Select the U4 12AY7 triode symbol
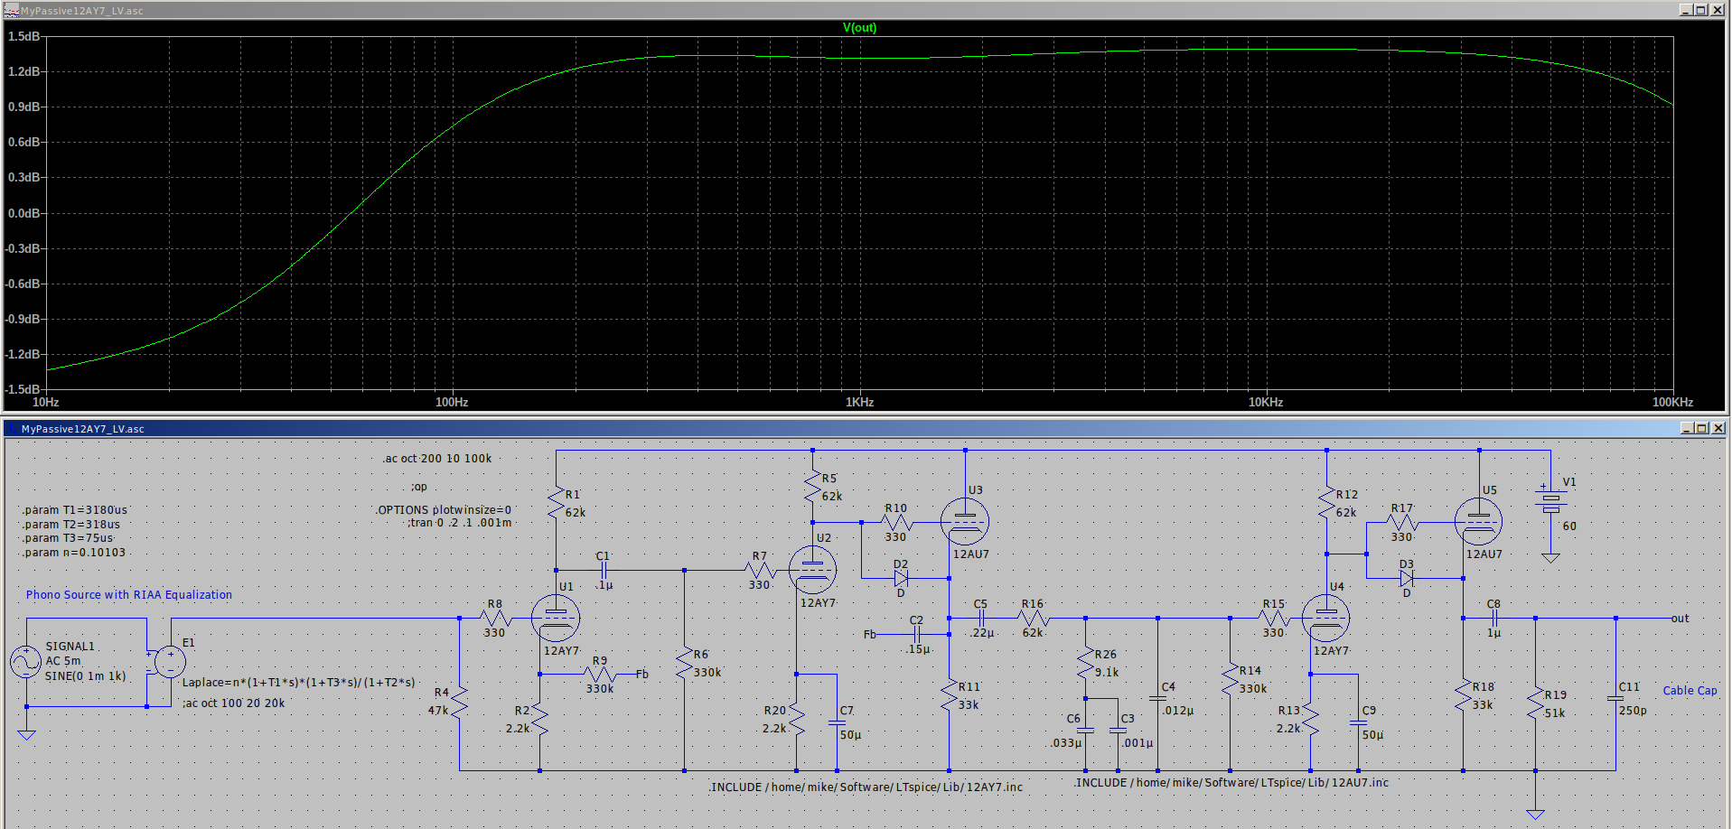This screenshot has width=1732, height=829. coord(1325,619)
